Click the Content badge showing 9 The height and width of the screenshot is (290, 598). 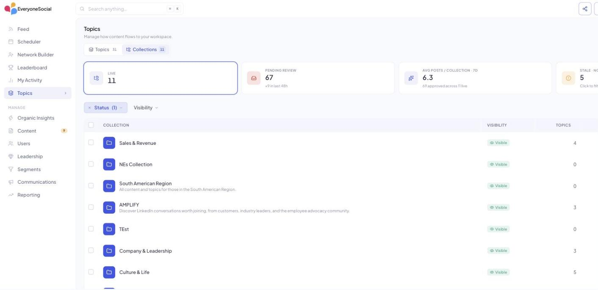tap(64, 131)
